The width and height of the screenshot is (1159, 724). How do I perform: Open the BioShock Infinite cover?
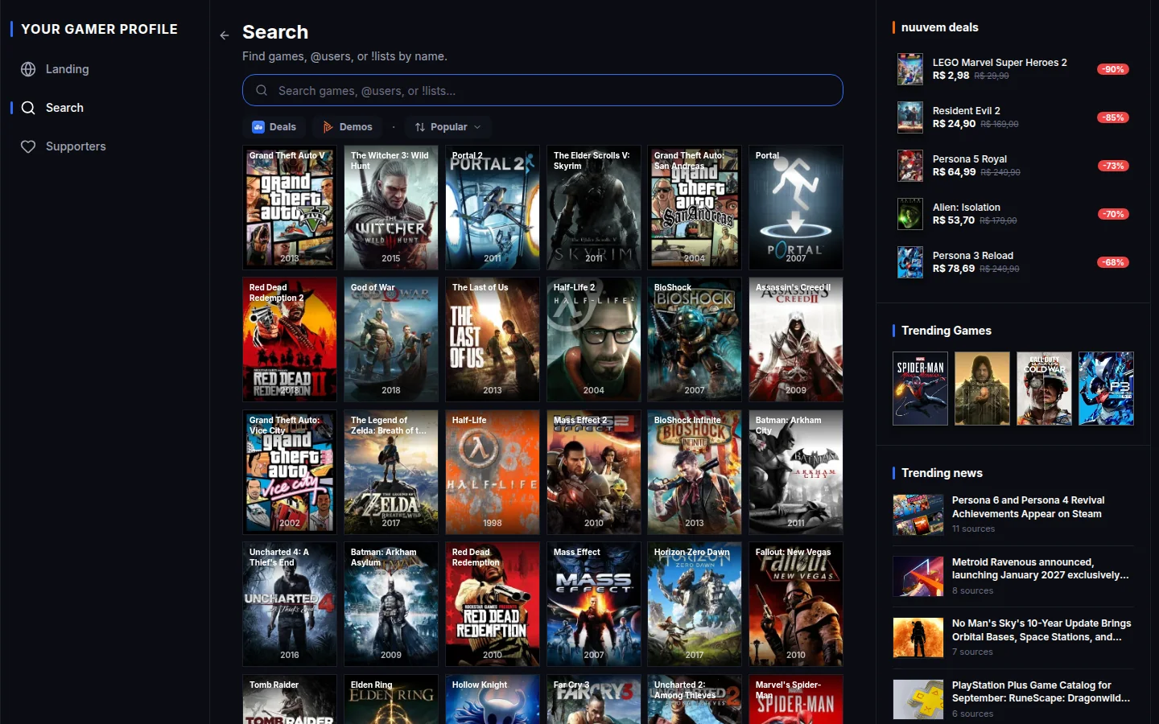point(695,472)
